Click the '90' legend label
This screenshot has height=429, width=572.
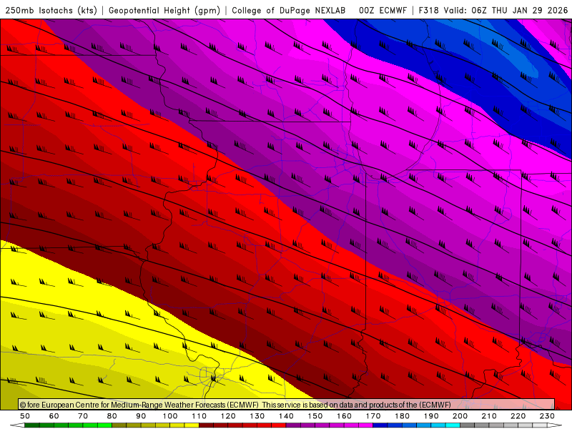point(141,416)
